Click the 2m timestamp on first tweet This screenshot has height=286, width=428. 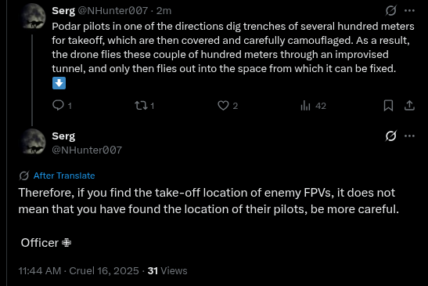(164, 11)
